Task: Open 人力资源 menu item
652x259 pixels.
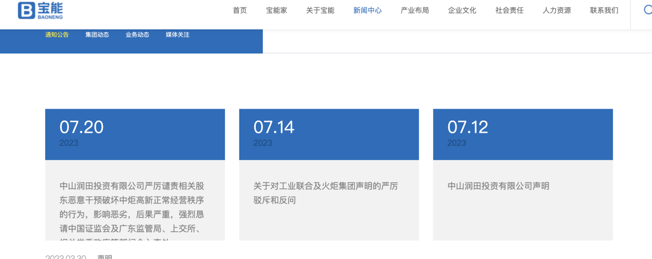Action: pyautogui.click(x=557, y=10)
